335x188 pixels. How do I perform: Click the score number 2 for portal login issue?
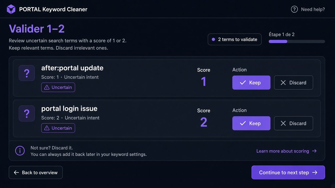pos(204,122)
